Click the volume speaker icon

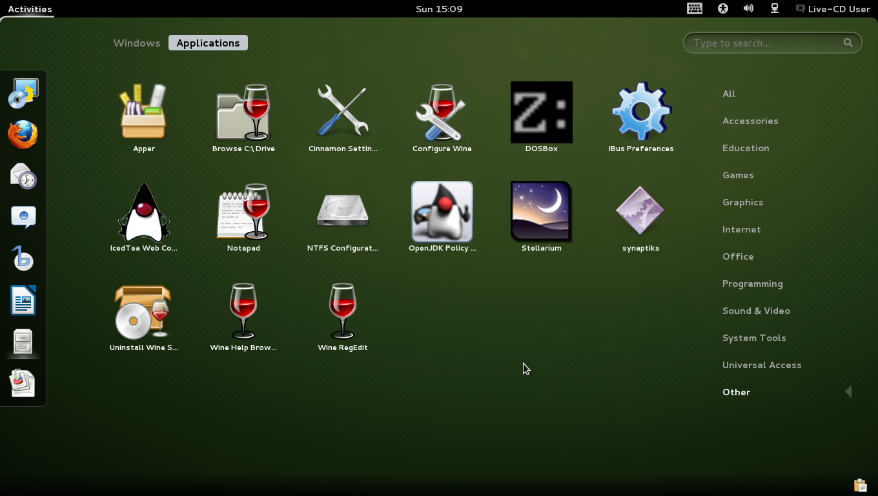[749, 8]
